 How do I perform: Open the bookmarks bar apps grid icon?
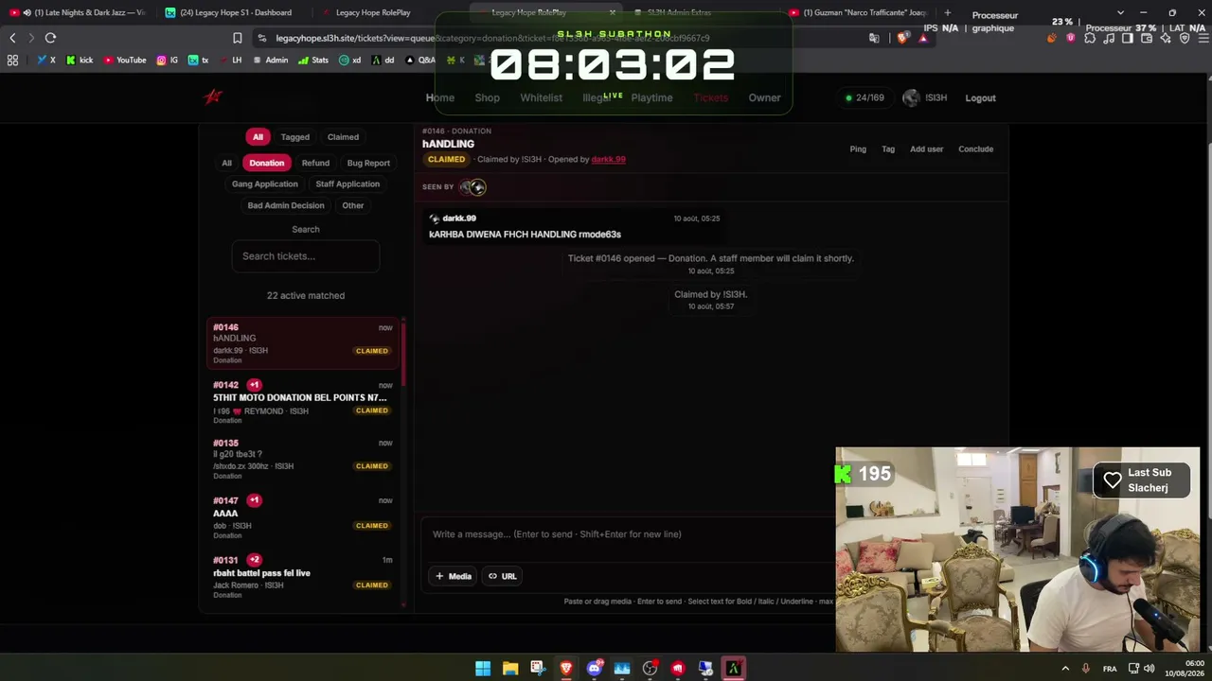[x=12, y=60]
